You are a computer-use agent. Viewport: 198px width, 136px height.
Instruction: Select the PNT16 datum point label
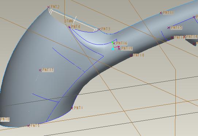click(122, 43)
